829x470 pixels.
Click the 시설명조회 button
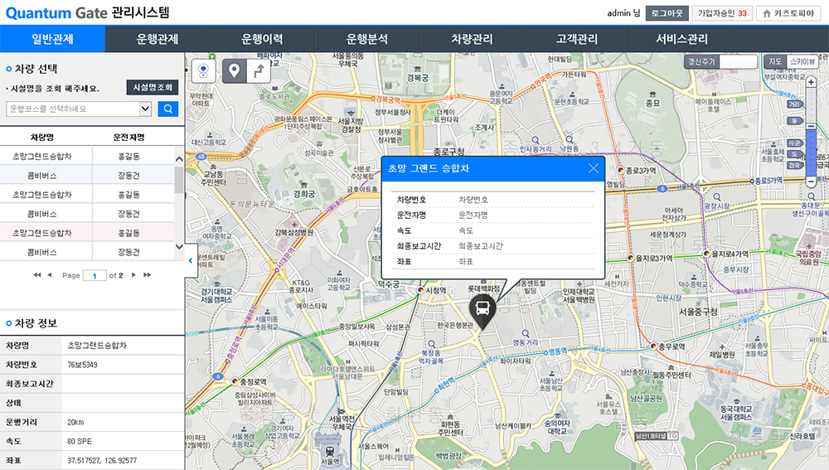[153, 87]
